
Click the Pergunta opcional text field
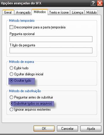[x=51, y=39]
